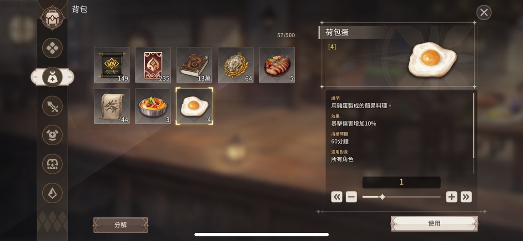523x241 pixels.
Task: Select the brown book item 13萬
Action: tap(195, 65)
